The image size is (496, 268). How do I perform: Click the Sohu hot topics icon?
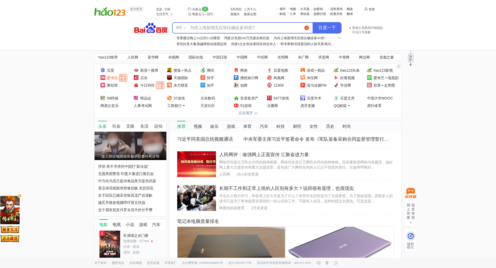pyautogui.click(x=169, y=70)
